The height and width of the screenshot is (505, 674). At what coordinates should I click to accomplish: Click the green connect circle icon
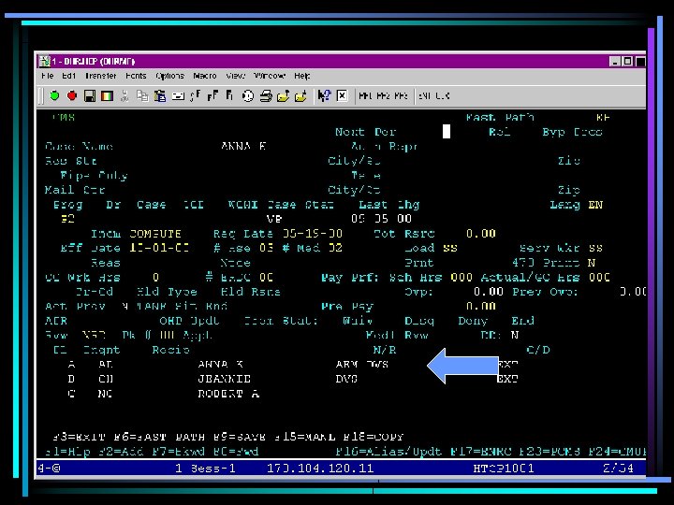coord(54,95)
